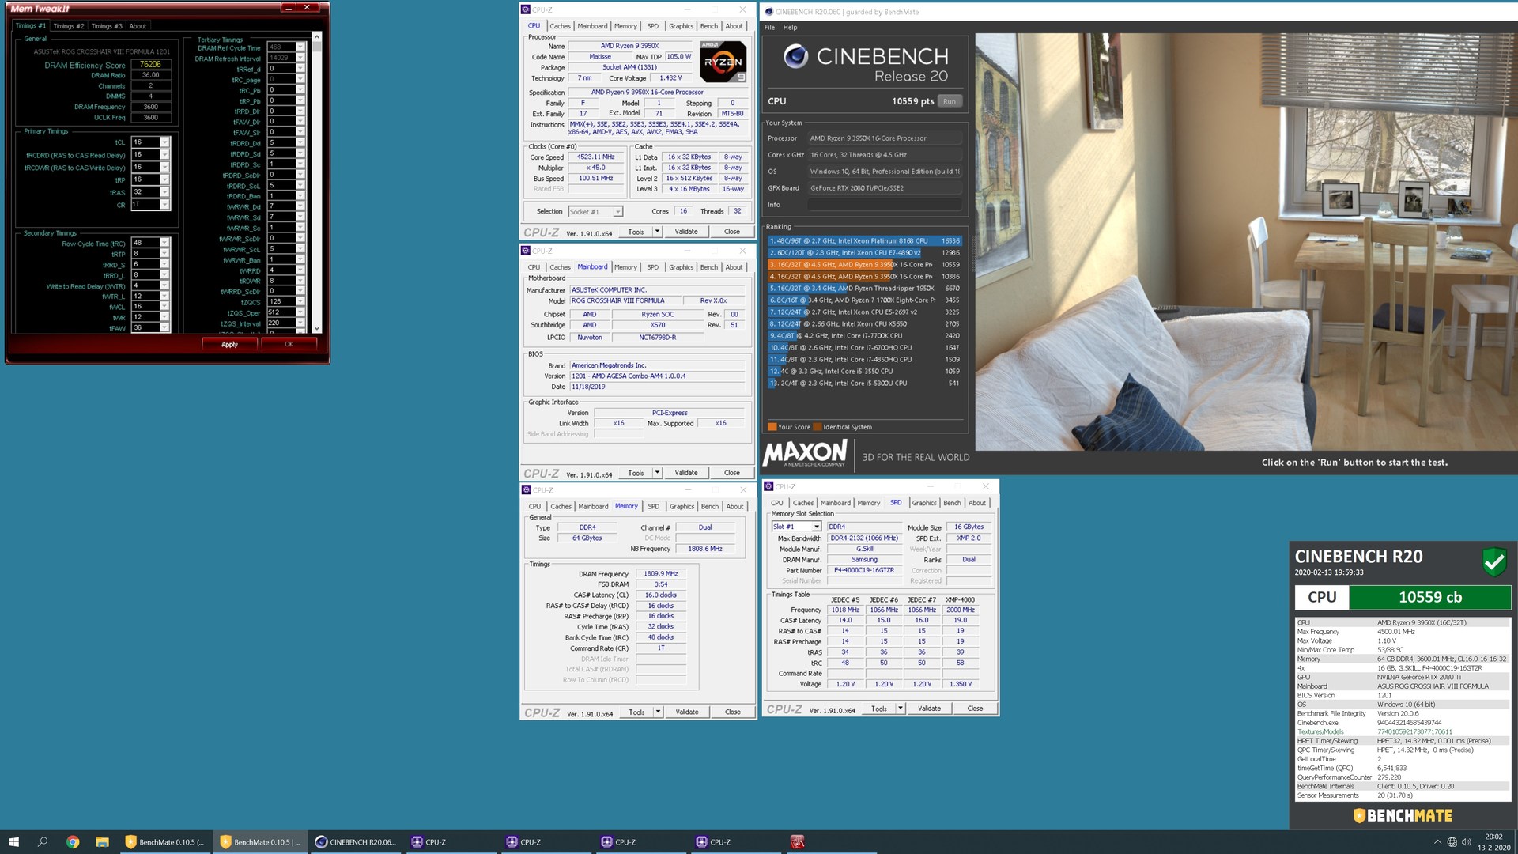Click the Mem TweakIt scrollbar up arrow
The image size is (1518, 854).
point(317,36)
